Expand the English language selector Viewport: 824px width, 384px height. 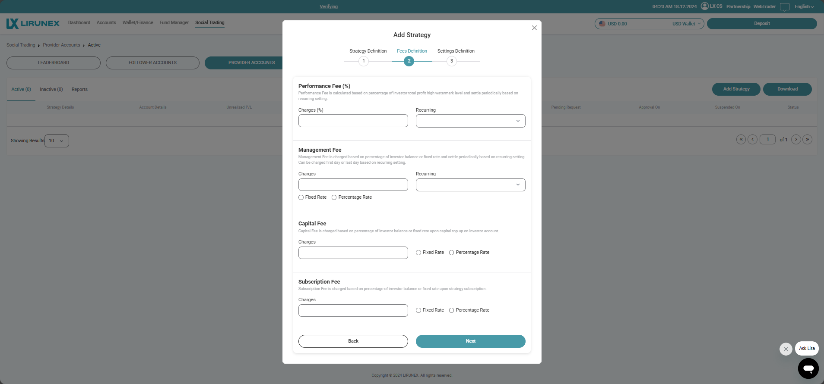click(x=804, y=6)
